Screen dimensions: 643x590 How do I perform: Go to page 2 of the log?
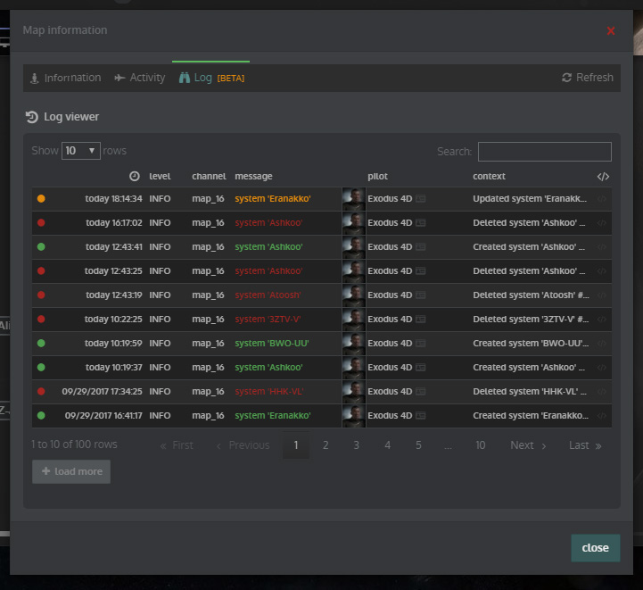326,445
